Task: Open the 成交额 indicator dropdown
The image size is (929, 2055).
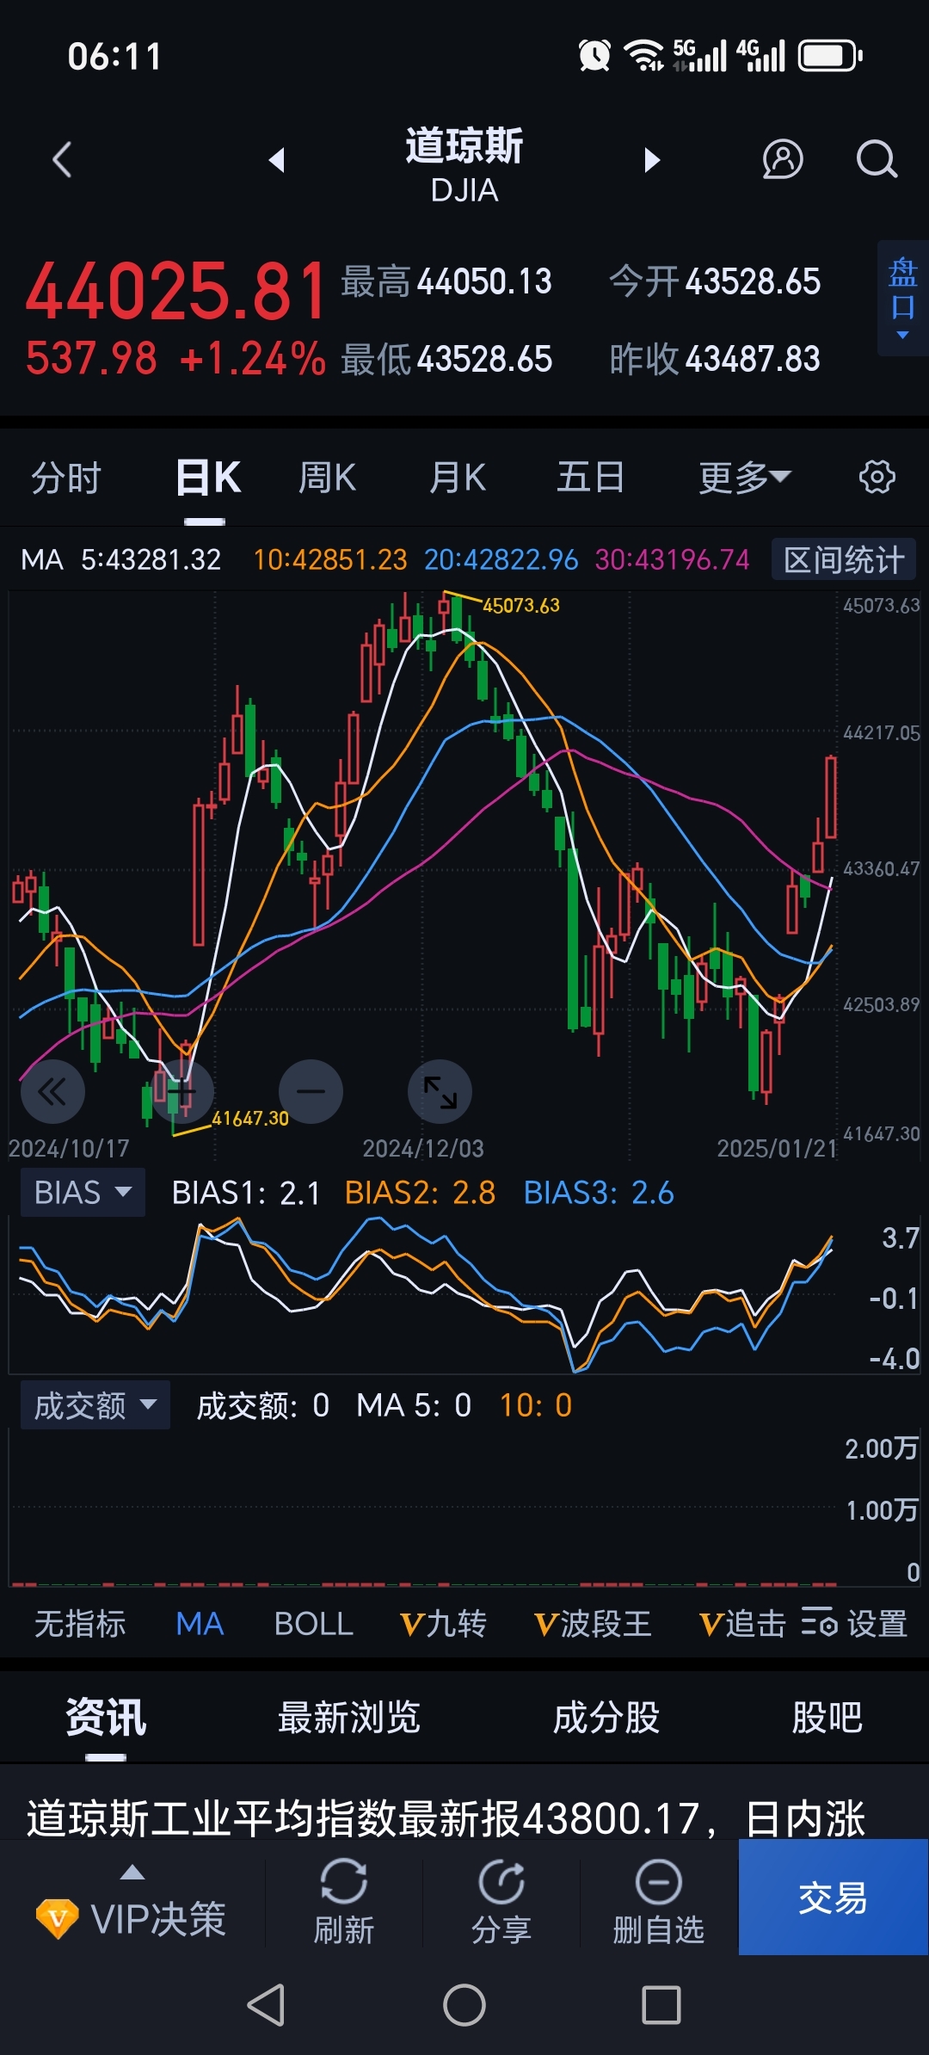Action: coord(95,1405)
